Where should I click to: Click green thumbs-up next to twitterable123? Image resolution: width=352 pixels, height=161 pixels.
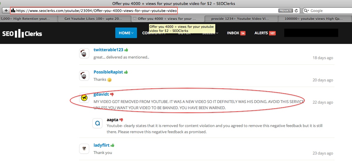(x=126, y=50)
